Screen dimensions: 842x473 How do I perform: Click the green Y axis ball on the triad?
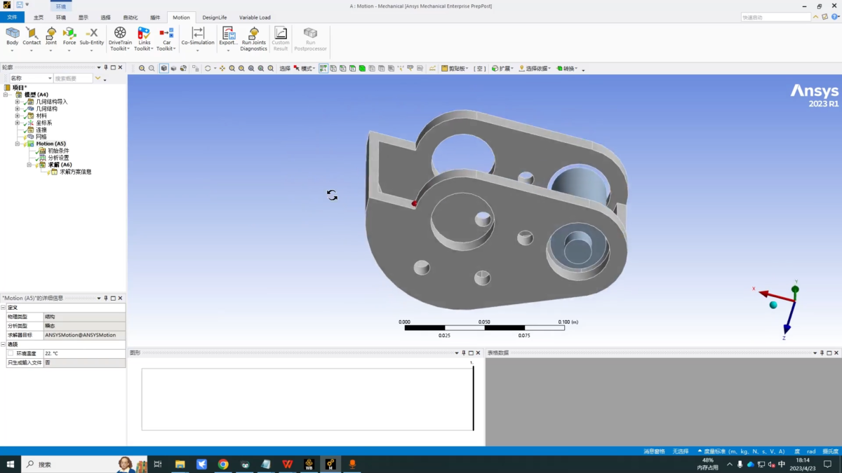click(x=796, y=289)
